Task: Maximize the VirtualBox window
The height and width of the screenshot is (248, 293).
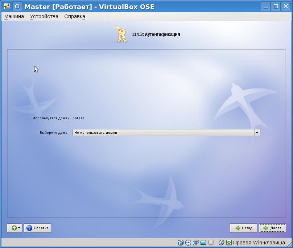Action: (276, 7)
